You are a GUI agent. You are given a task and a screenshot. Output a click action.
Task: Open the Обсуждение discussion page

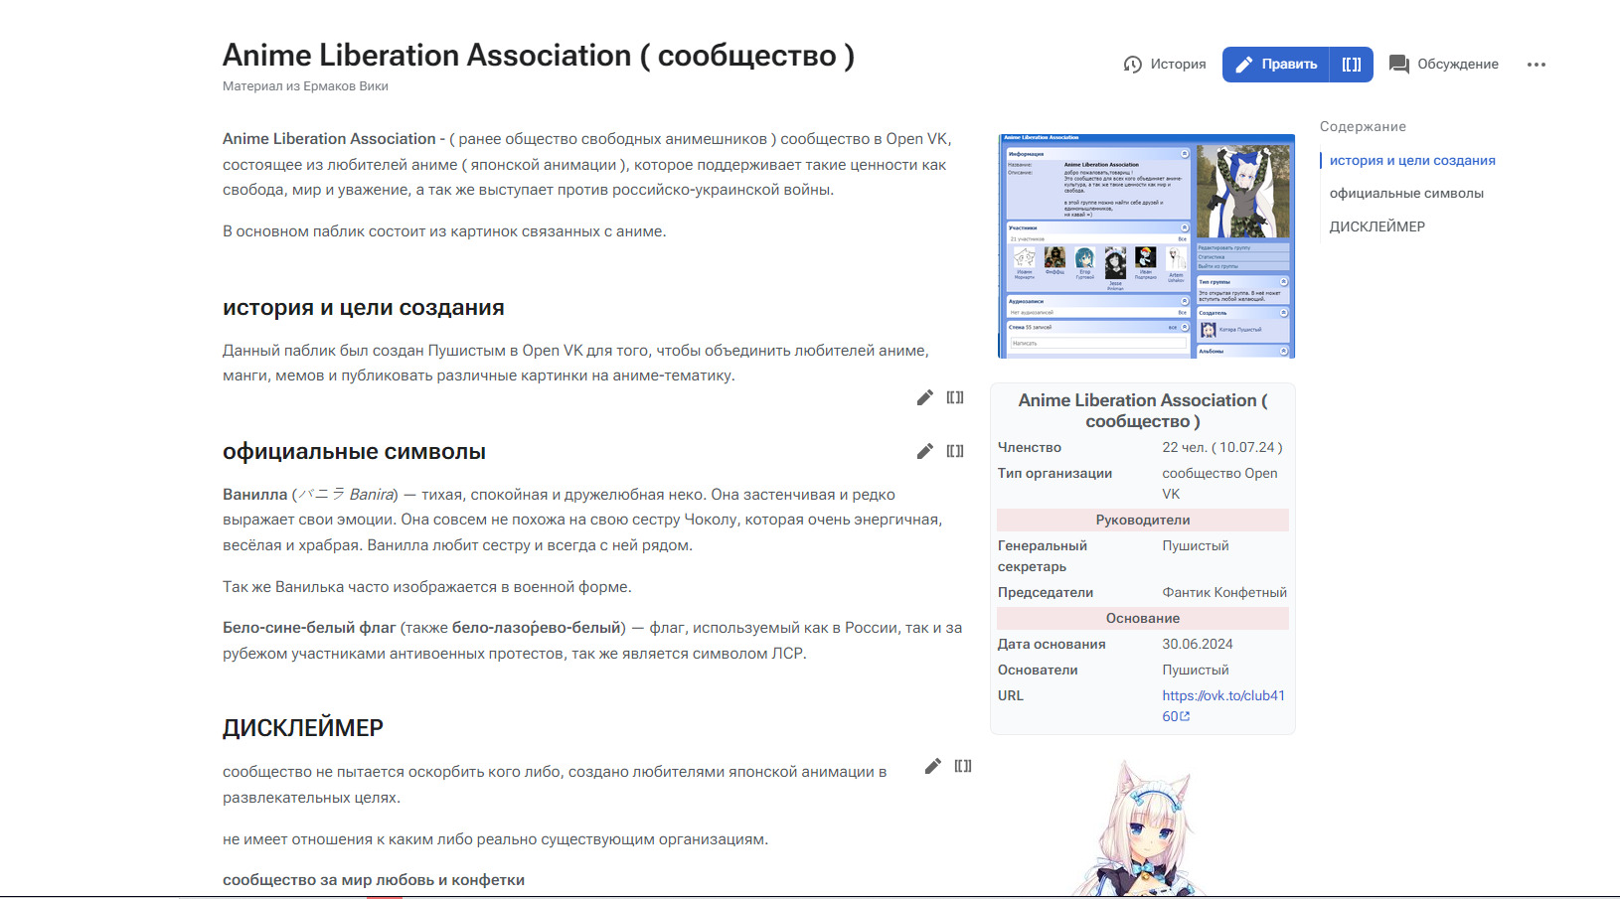click(1444, 65)
